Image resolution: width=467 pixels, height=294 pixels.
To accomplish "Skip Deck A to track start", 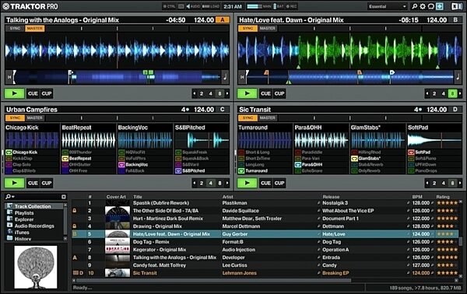I will pyautogui.click(x=9, y=77).
